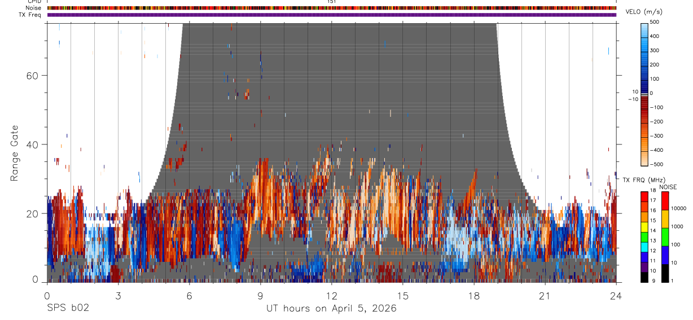Select the cyan segment of the TX FRQ scale

coord(644,247)
